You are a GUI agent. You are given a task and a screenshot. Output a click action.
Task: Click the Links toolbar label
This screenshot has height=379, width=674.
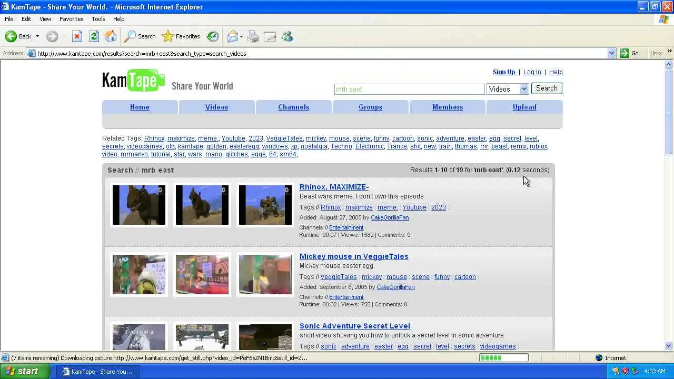tap(656, 53)
